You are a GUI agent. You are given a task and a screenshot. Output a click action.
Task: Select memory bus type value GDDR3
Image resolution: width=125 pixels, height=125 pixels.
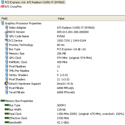[x=61, y=105]
